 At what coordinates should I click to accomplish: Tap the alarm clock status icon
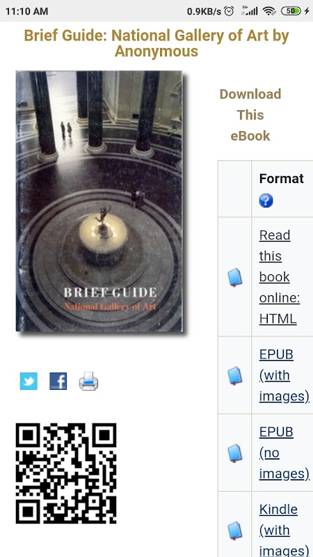click(230, 11)
